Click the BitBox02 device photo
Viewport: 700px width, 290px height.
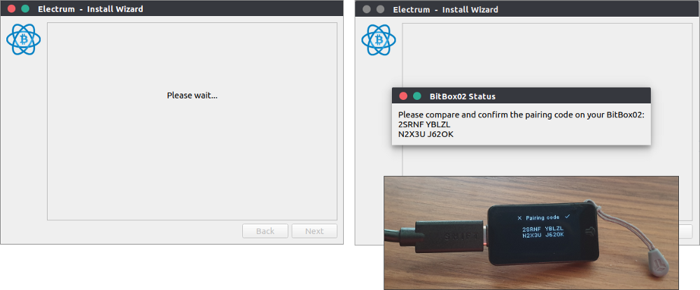click(x=531, y=233)
